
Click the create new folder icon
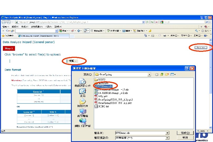tap(167, 74)
